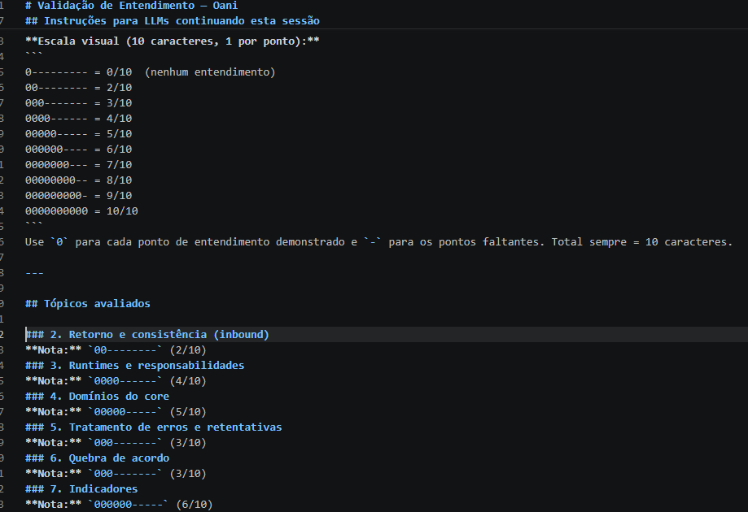Viewport: 748px width, 512px height.
Task: Click the sticky heading "## Instruções para LLMs continuando esta sessão"
Action: (x=173, y=21)
